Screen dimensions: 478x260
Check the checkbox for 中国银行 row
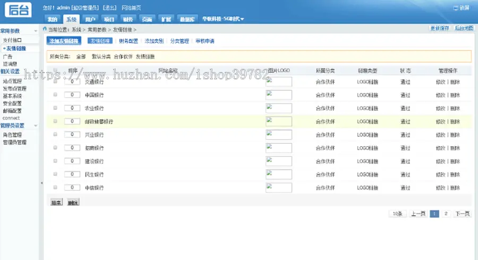coord(55,95)
